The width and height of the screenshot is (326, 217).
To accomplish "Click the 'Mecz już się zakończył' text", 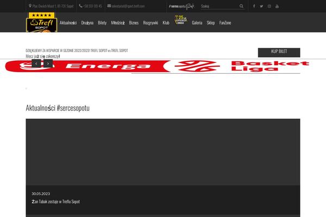I will 43,56.
